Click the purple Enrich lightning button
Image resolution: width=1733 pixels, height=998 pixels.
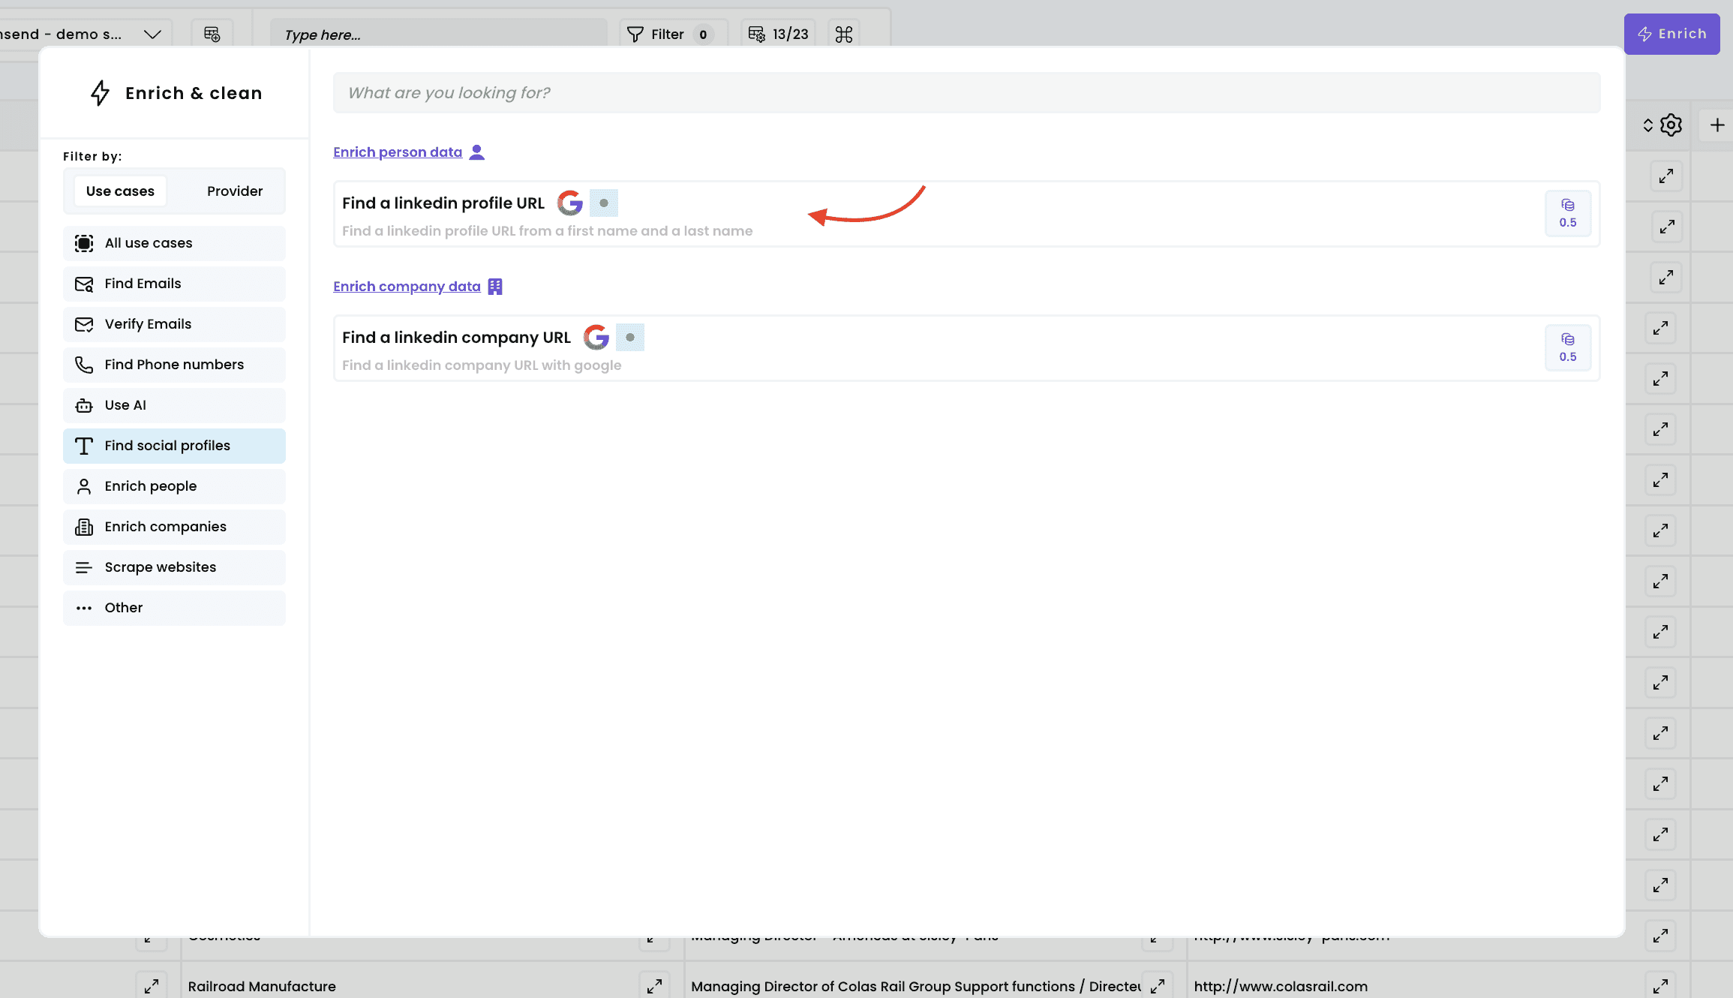click(x=1671, y=34)
